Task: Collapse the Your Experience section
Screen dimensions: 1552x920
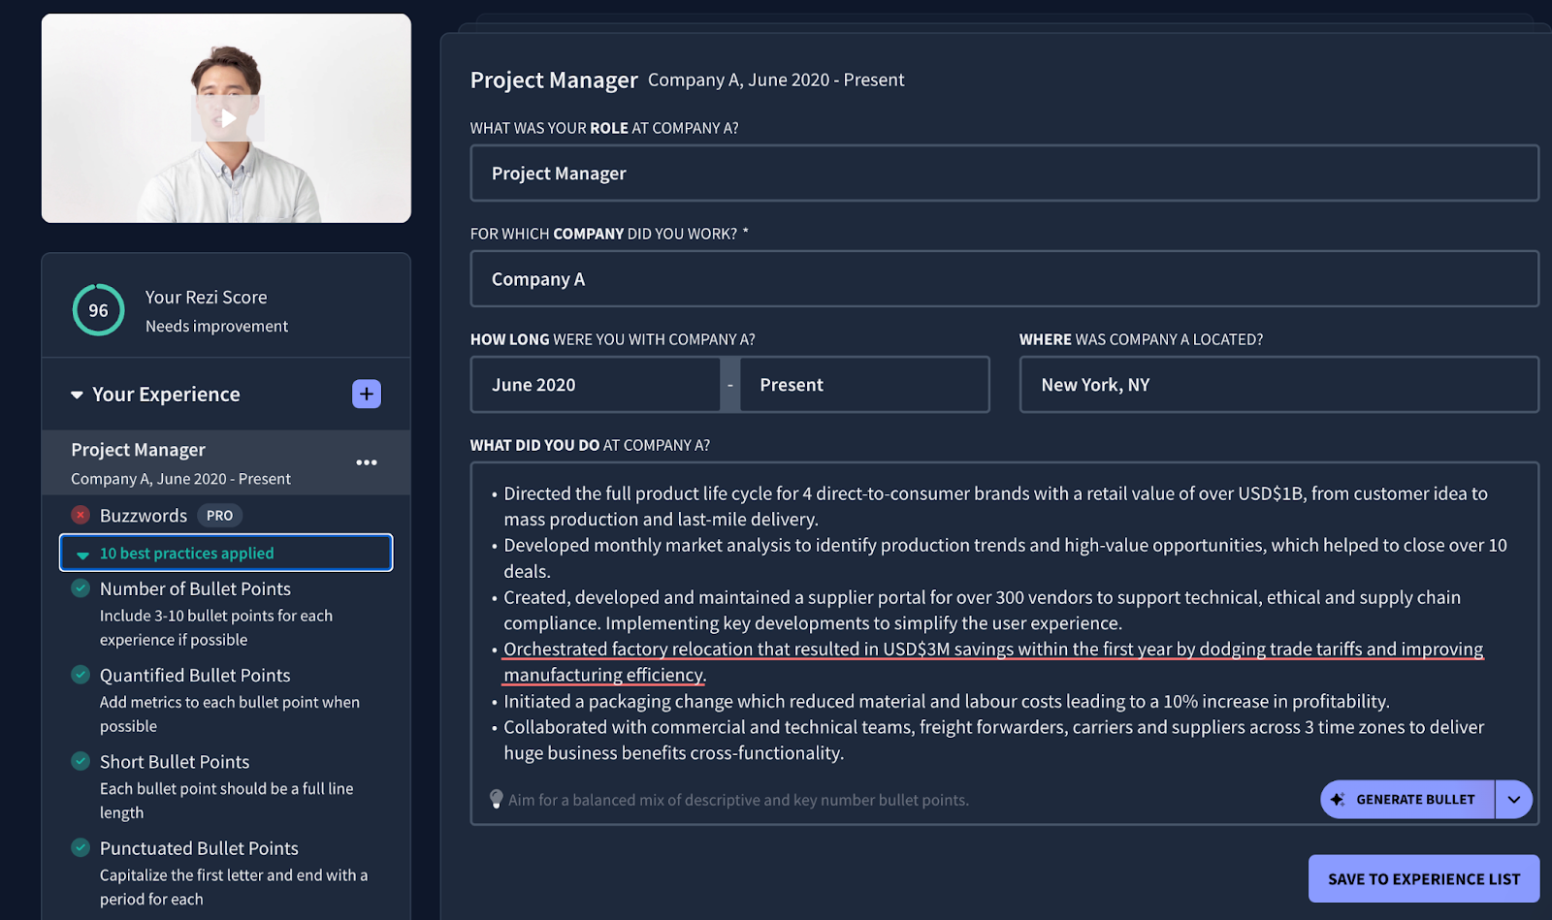Action: pos(77,395)
